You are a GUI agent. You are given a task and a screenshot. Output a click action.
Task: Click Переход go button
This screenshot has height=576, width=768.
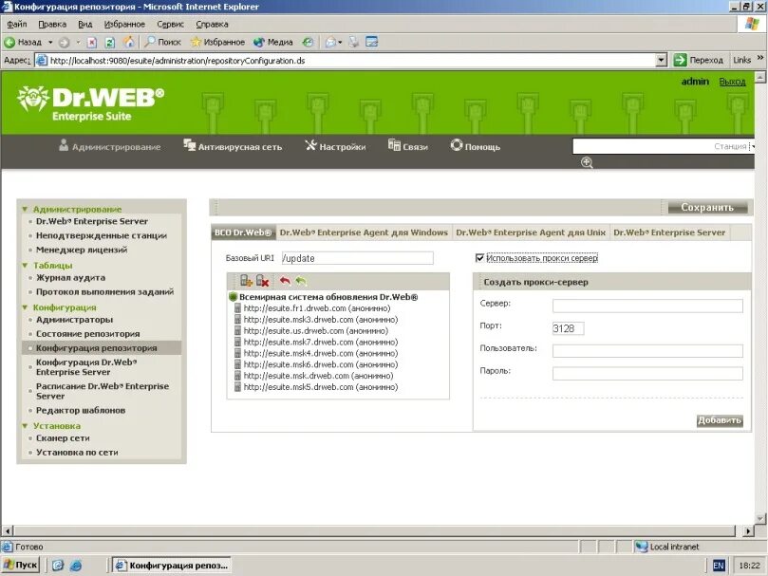point(699,60)
